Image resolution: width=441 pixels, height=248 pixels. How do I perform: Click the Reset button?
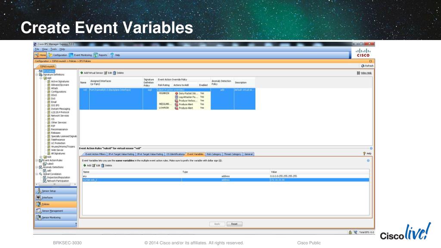[x=234, y=224]
